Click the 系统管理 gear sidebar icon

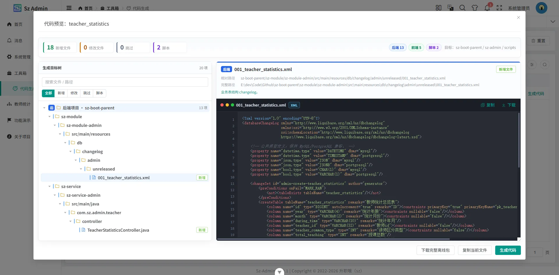coord(9,57)
